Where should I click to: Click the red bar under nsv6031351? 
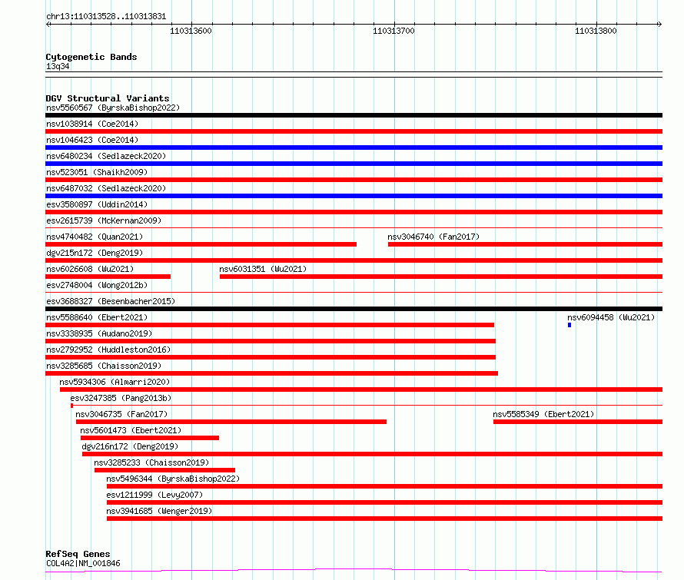[441, 277]
